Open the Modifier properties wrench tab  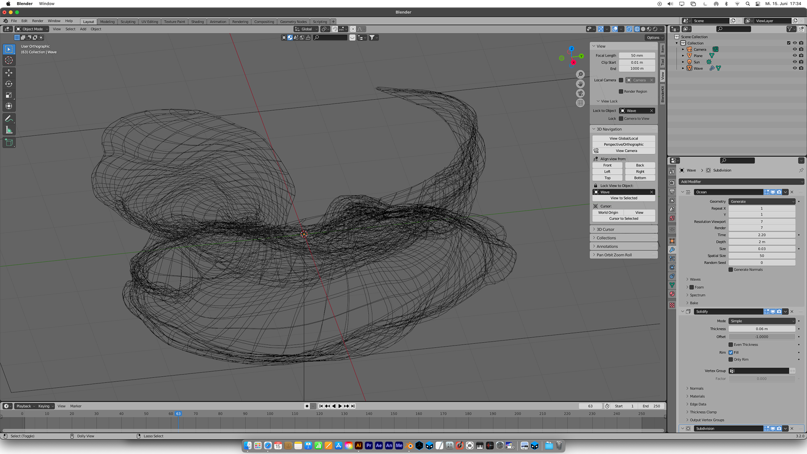[x=672, y=250]
